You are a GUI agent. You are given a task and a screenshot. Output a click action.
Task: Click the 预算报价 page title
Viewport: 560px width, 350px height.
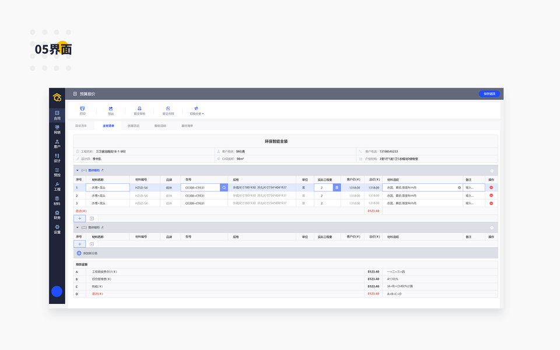[x=87, y=94]
